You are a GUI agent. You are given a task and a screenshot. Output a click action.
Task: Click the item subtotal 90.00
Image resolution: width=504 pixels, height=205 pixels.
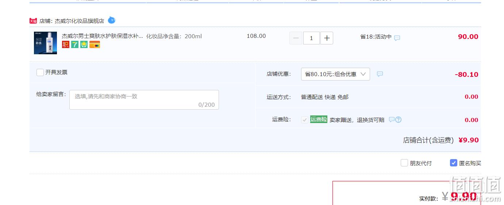(x=468, y=37)
